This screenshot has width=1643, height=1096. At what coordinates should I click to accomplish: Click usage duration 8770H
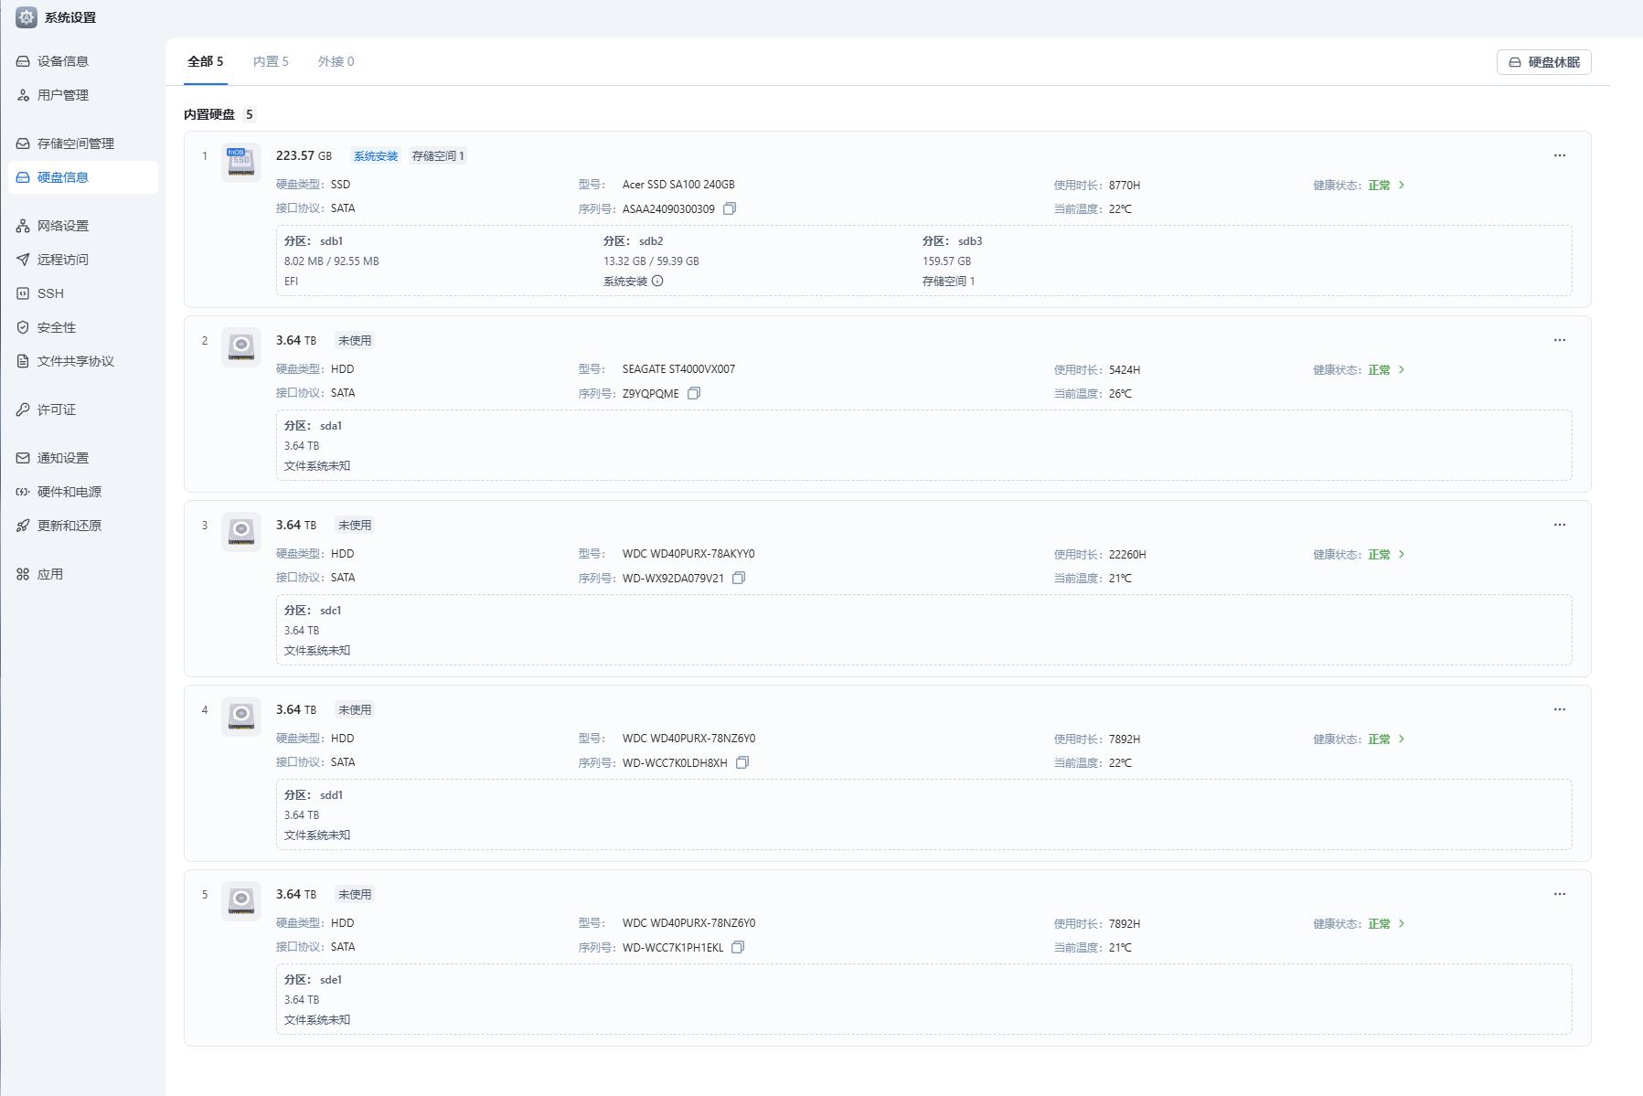point(1125,186)
